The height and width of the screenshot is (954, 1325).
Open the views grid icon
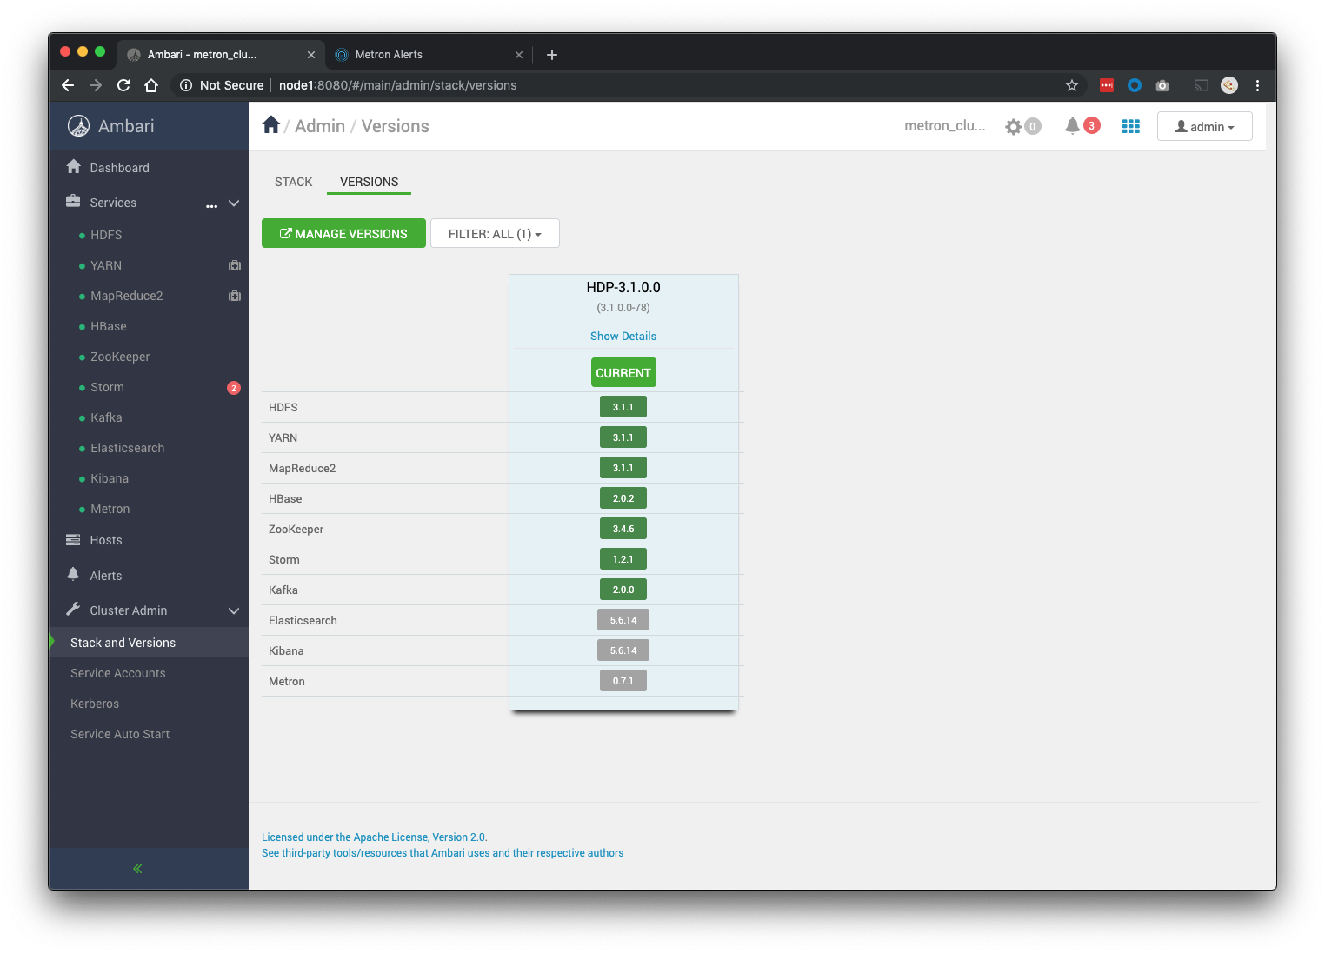coord(1130,126)
